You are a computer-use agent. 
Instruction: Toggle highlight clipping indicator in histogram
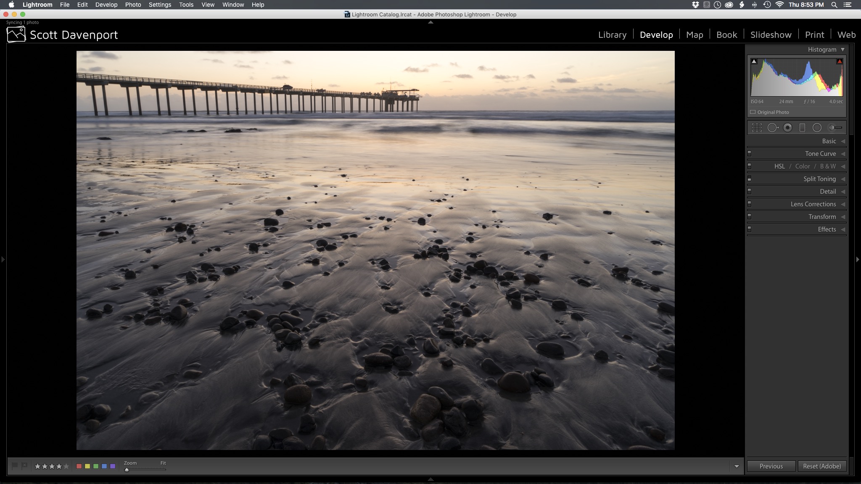click(840, 61)
